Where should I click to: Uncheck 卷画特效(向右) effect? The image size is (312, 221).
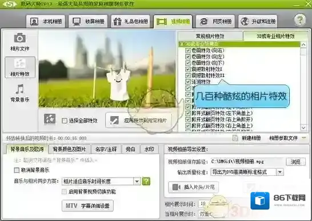[187, 50]
